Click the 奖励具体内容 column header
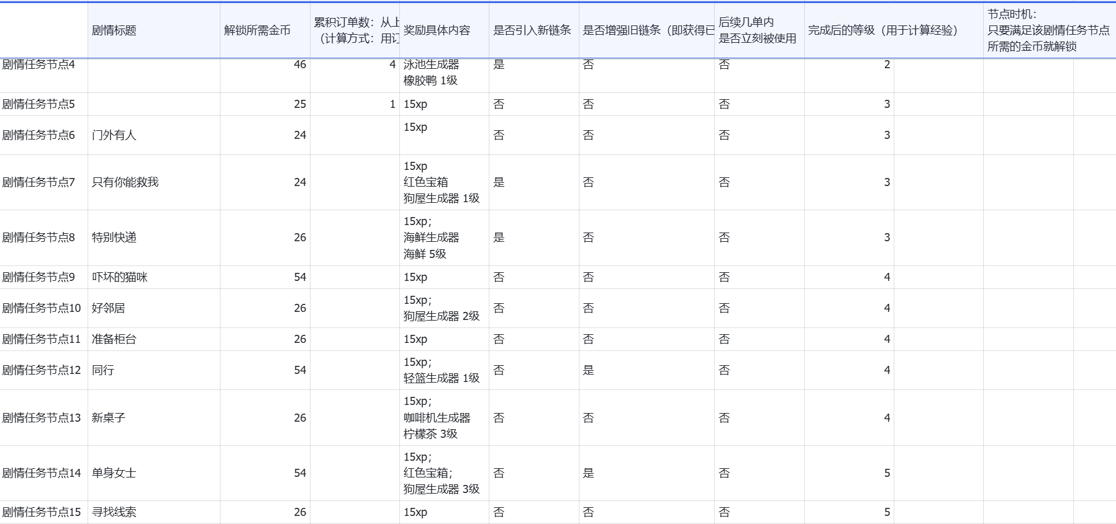 click(444, 30)
